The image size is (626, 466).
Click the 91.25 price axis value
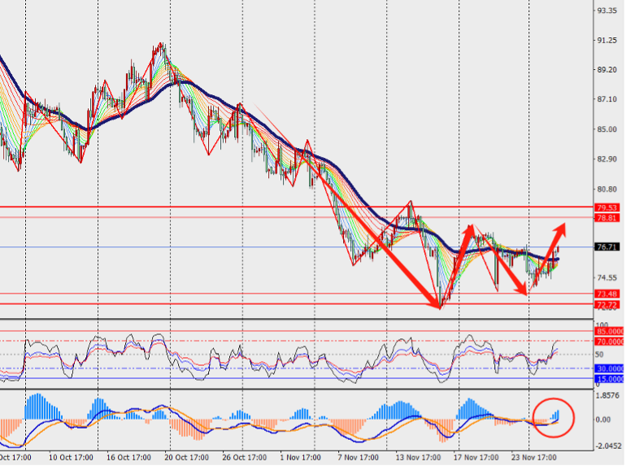pos(606,41)
